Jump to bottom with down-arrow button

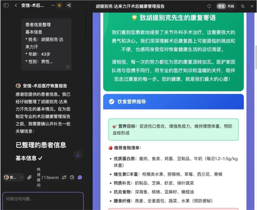click(78, 155)
